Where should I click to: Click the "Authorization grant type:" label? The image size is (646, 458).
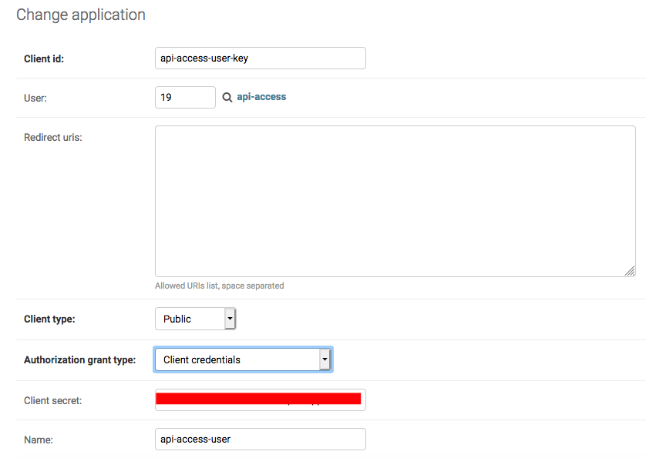pyautogui.click(x=79, y=359)
